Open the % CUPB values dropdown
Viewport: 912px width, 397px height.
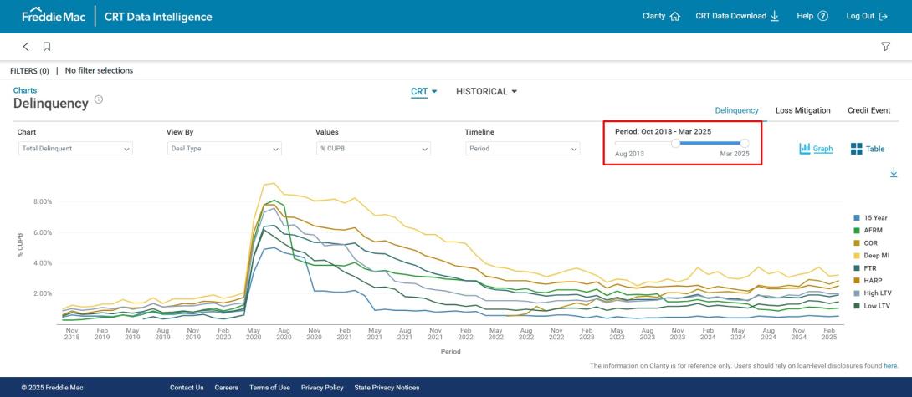[x=373, y=149]
